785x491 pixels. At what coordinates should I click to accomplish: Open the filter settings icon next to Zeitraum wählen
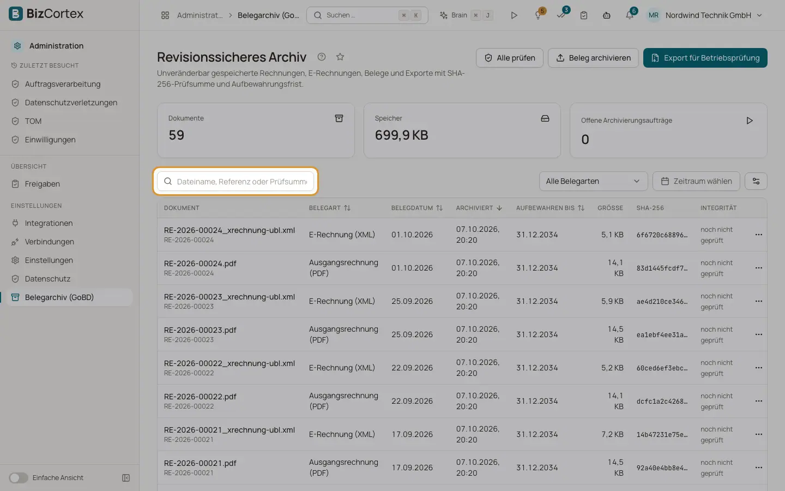coord(756,181)
